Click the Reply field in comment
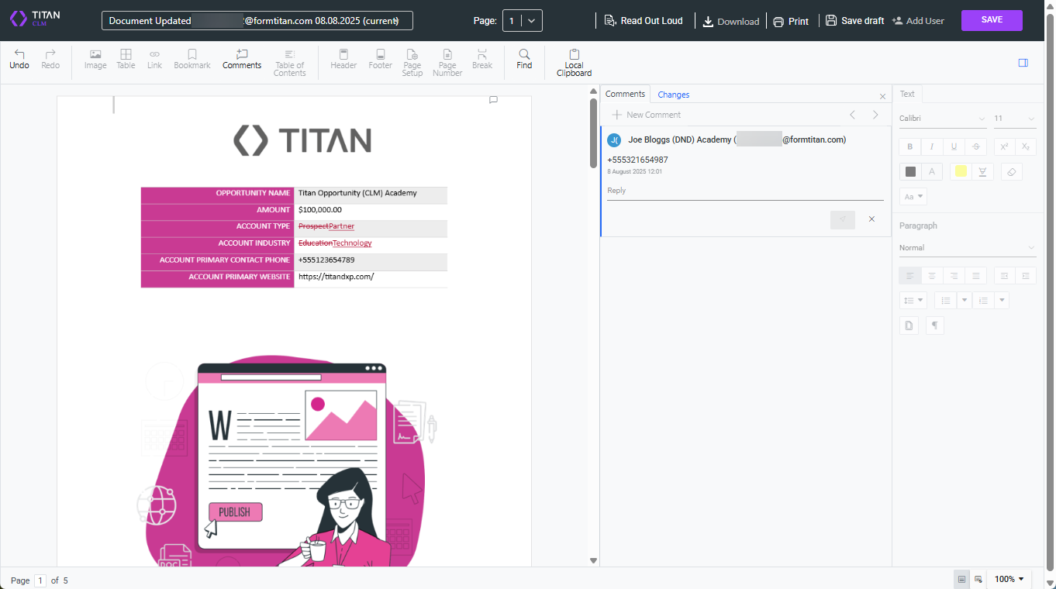The height and width of the screenshot is (589, 1056). [744, 191]
